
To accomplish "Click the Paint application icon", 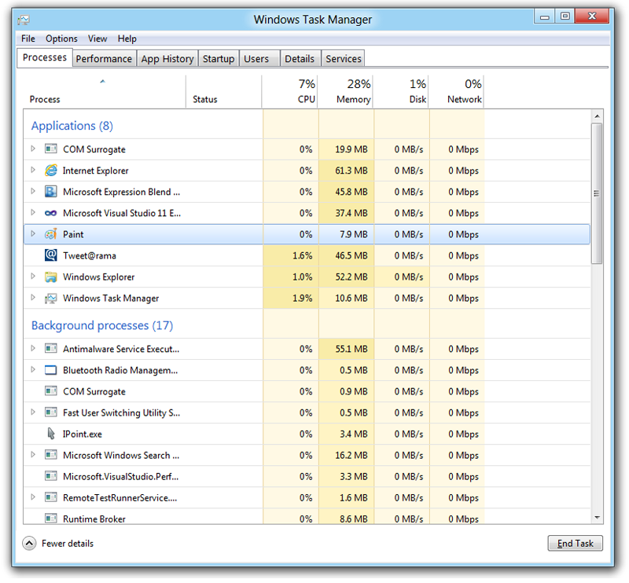I will 52,234.
